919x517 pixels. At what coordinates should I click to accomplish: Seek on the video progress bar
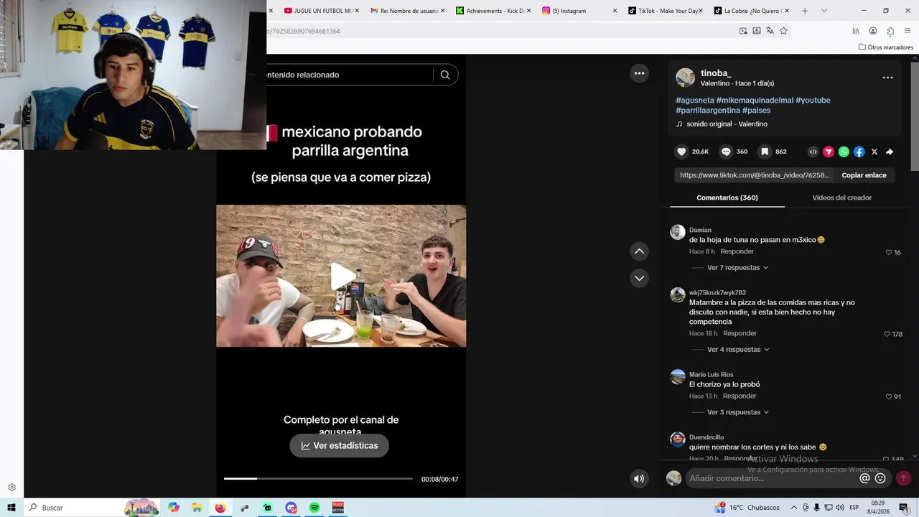point(318,478)
